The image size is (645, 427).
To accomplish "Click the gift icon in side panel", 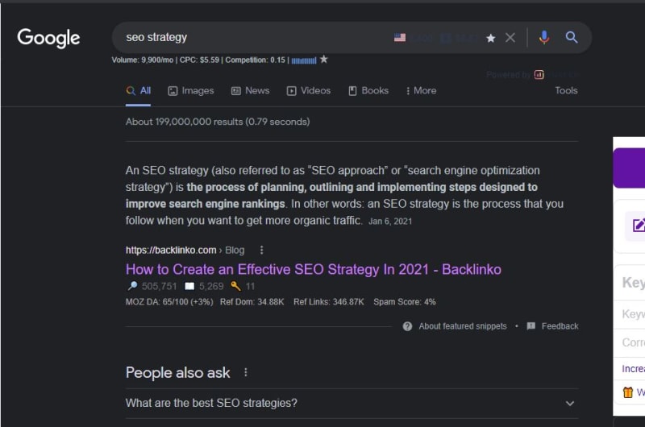I will click(x=628, y=392).
